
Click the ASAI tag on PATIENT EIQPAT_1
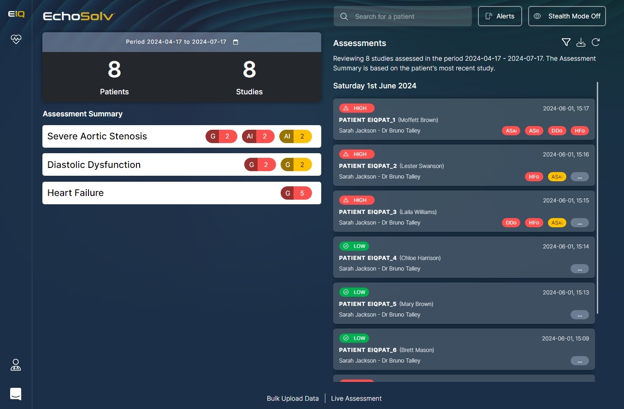pyautogui.click(x=511, y=131)
